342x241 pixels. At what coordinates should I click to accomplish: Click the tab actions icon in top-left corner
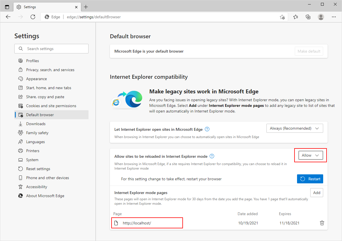7,6
